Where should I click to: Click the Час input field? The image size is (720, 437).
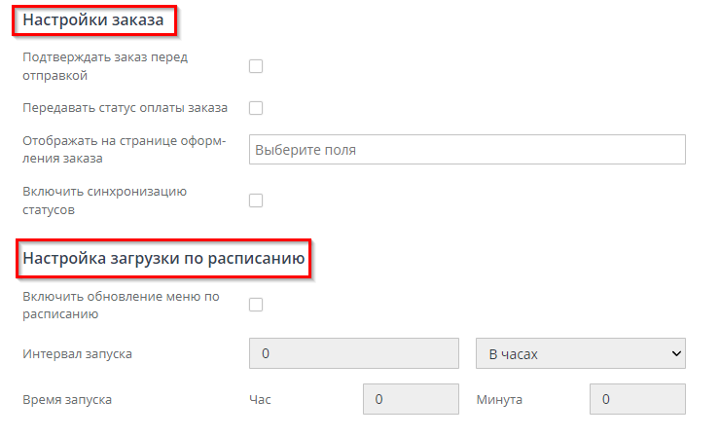(410, 399)
